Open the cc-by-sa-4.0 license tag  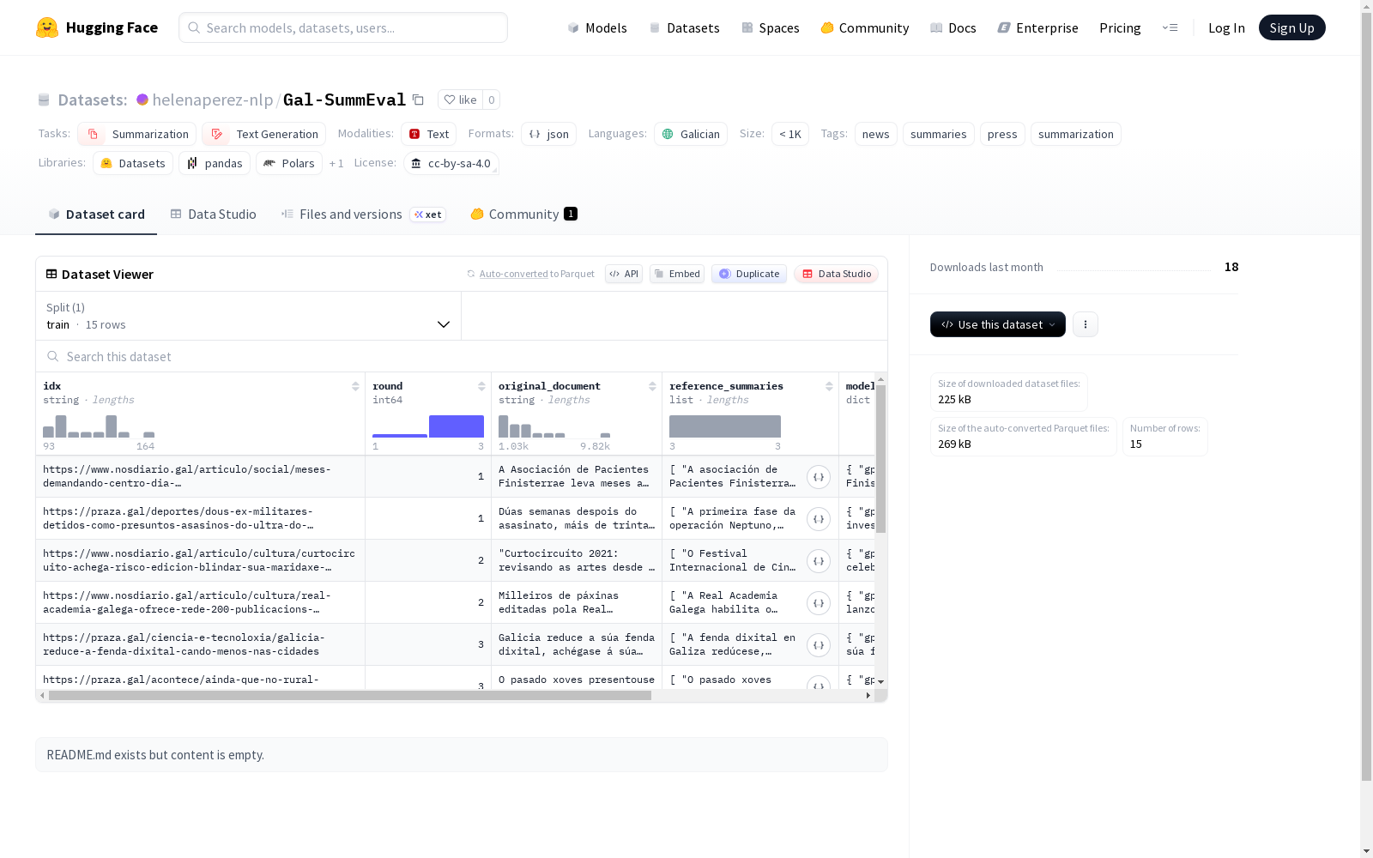(451, 163)
